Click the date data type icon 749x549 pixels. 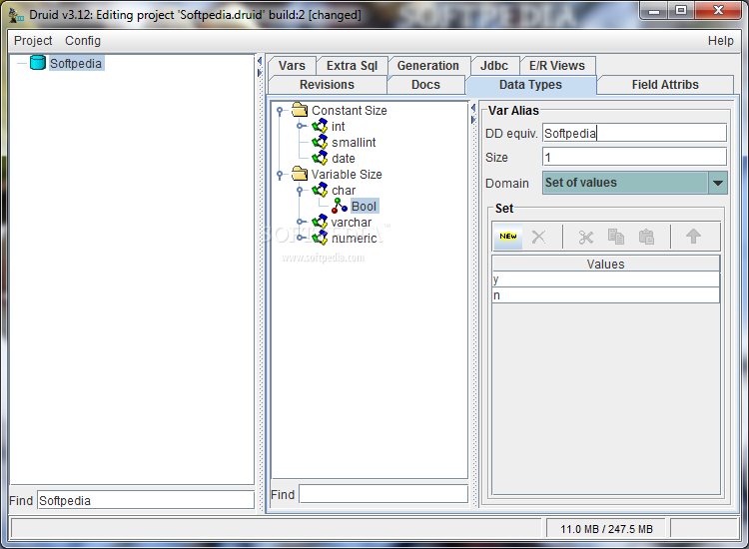click(x=320, y=158)
